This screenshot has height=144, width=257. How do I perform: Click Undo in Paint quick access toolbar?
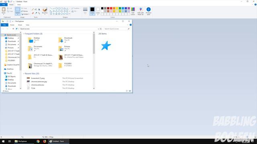[x=8, y=2]
